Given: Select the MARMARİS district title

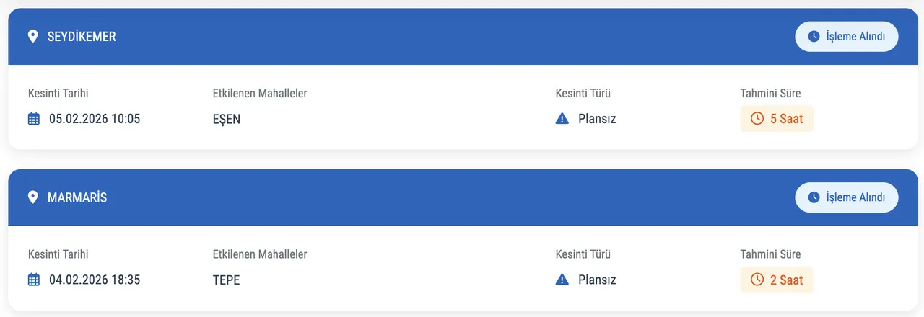Looking at the screenshot, I should [x=77, y=197].
